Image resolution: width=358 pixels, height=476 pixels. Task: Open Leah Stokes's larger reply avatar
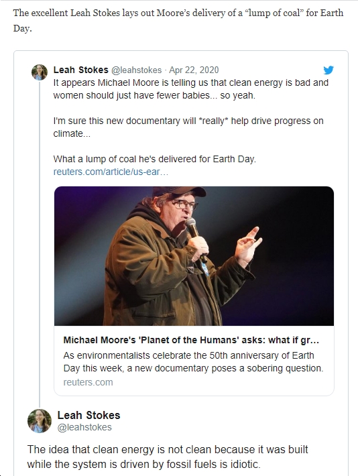pos(40,420)
